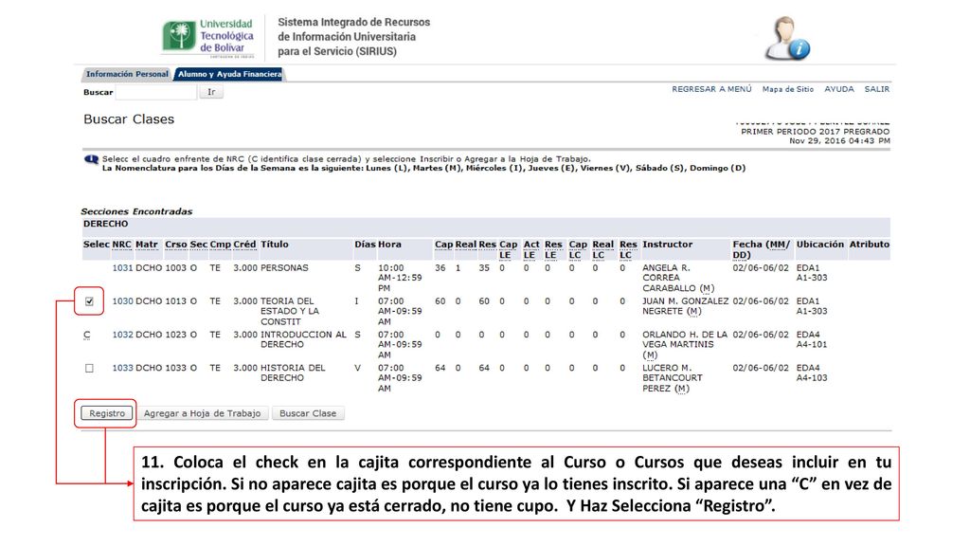Open NRC 1030 course link
The image size is (970, 546).
point(122,301)
